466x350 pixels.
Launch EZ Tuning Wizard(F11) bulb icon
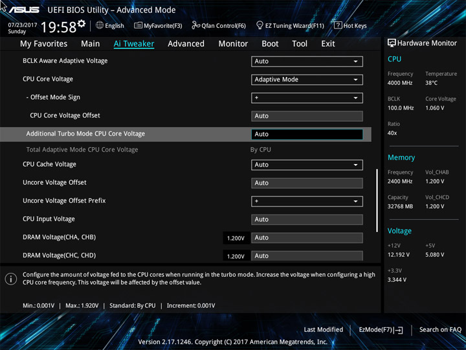click(260, 25)
